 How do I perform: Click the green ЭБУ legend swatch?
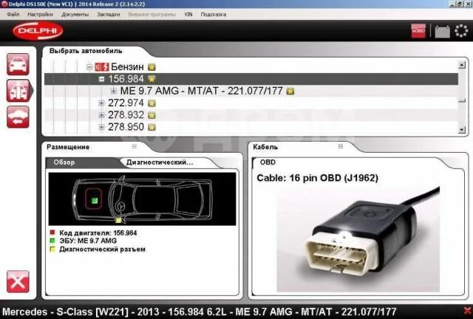52,241
